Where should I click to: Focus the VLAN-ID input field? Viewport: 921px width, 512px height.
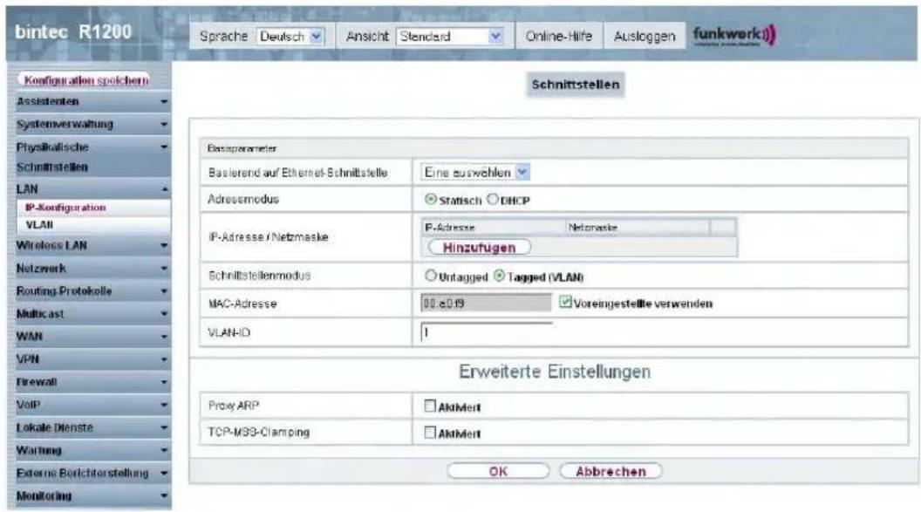[x=487, y=332]
